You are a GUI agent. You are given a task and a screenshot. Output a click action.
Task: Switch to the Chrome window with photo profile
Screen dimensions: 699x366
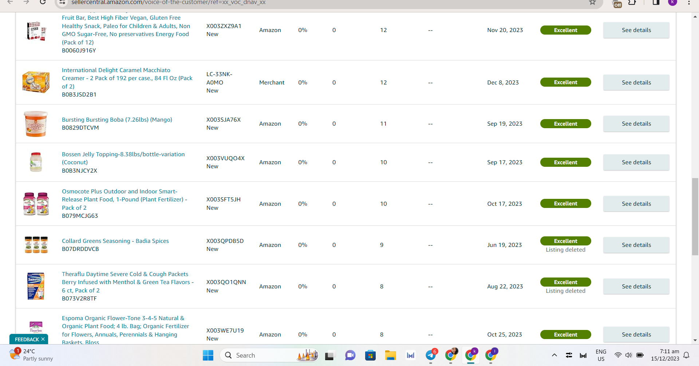[451, 355]
